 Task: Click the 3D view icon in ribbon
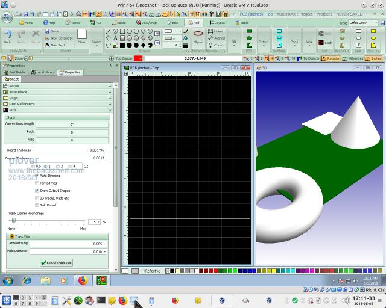[234, 42]
